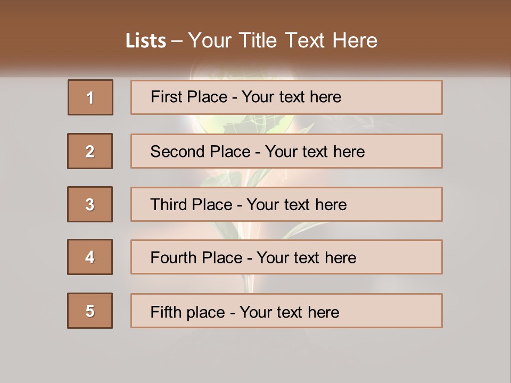The width and height of the screenshot is (511, 383).
Task: Select the number 2 box
Action: click(90, 151)
